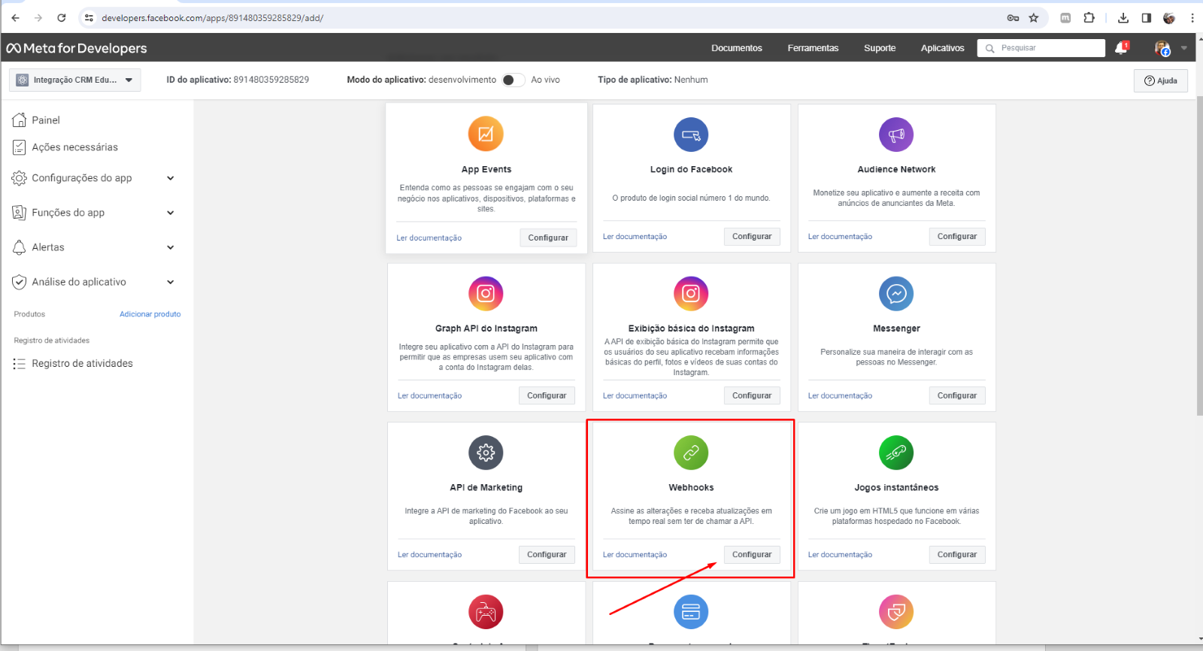
Task: Open Aplicativos menu
Action: pyautogui.click(x=942, y=48)
